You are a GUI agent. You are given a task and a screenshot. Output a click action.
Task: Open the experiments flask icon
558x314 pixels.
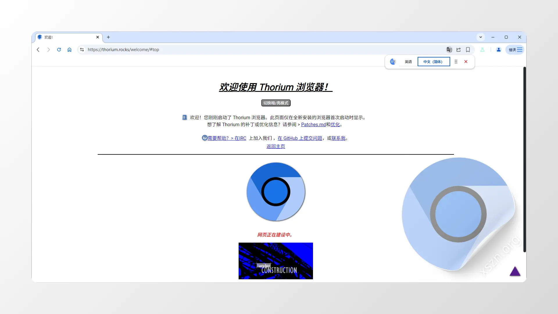point(482,50)
